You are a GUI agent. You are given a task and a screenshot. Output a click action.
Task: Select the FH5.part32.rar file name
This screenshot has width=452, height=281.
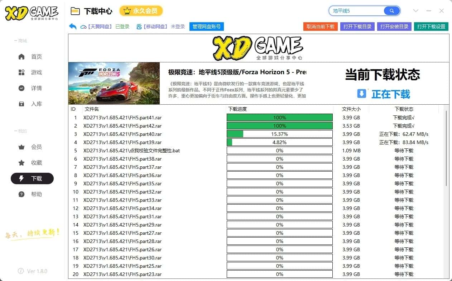(122, 192)
